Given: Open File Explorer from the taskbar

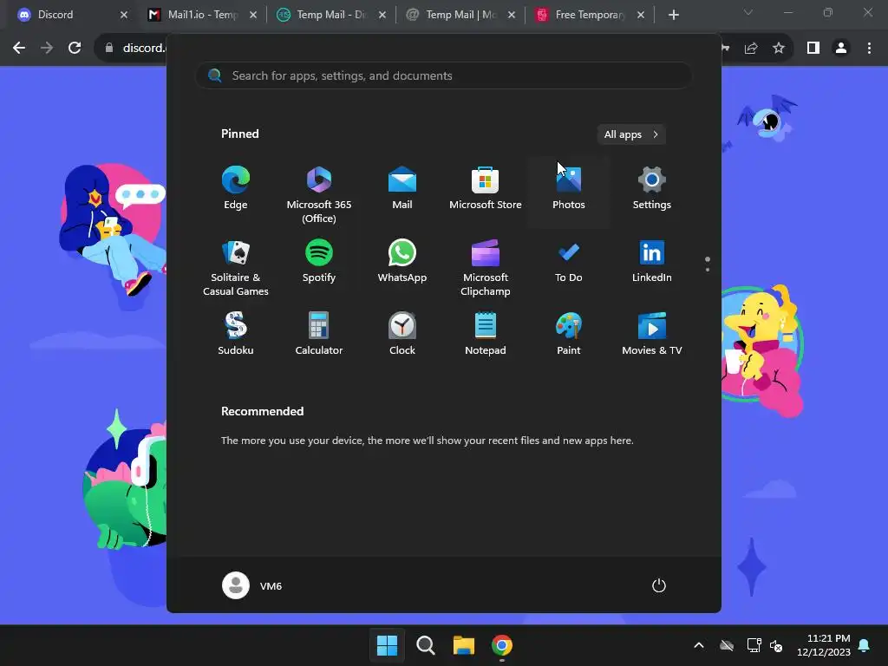Looking at the screenshot, I should [463, 645].
